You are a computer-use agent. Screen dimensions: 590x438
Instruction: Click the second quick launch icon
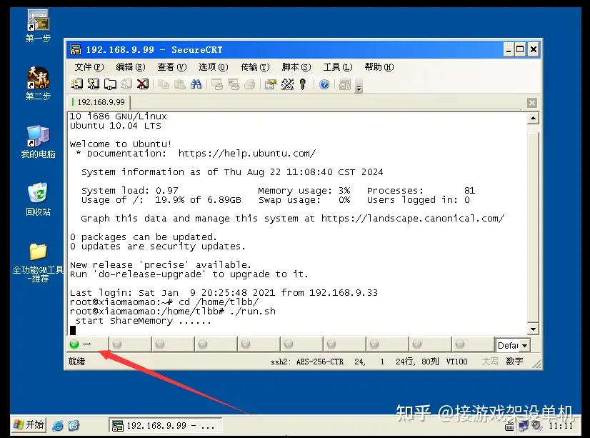point(74,426)
